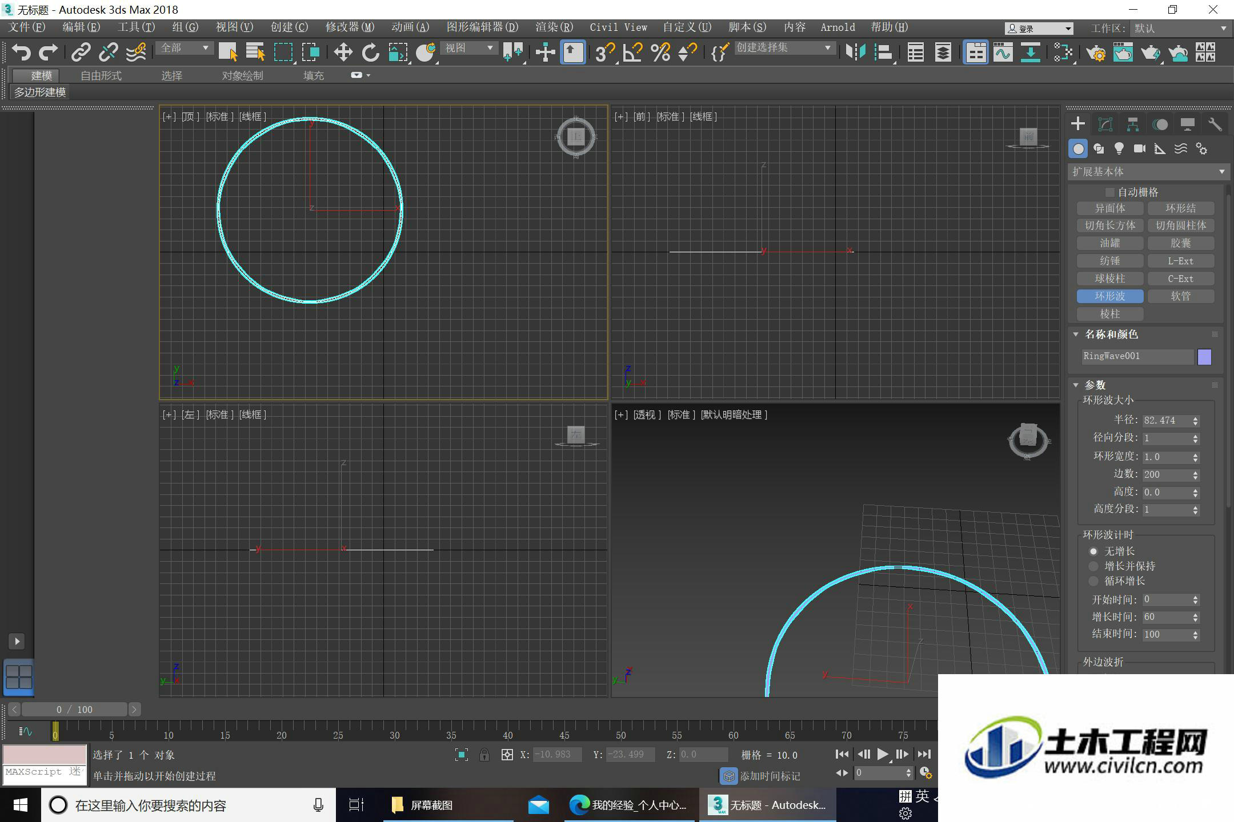Click the 棱柱 primitive button

1110,314
